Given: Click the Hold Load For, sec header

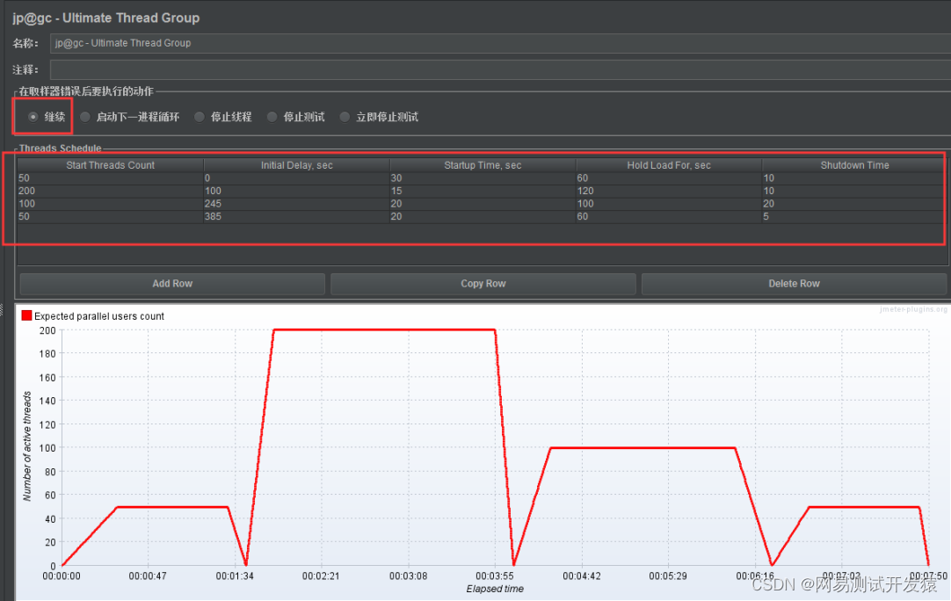Looking at the screenshot, I should pos(668,165).
